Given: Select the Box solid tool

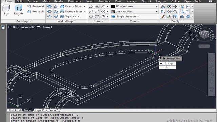Looking at the screenshot, I should pyautogui.click(x=6, y=9).
